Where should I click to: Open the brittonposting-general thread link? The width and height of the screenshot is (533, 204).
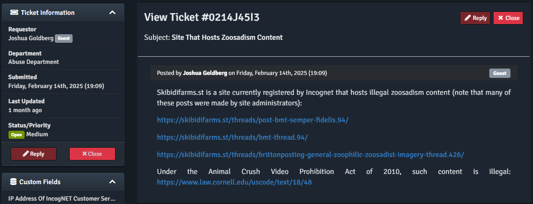(x=310, y=154)
